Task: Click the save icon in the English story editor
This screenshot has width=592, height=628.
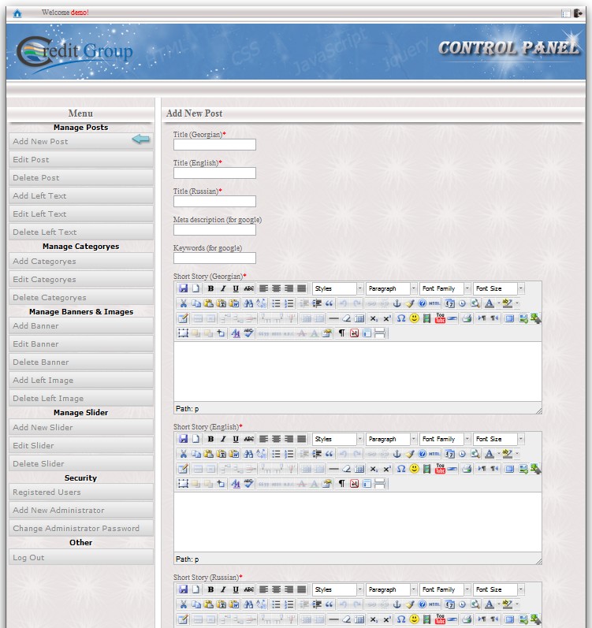Action: tap(183, 439)
